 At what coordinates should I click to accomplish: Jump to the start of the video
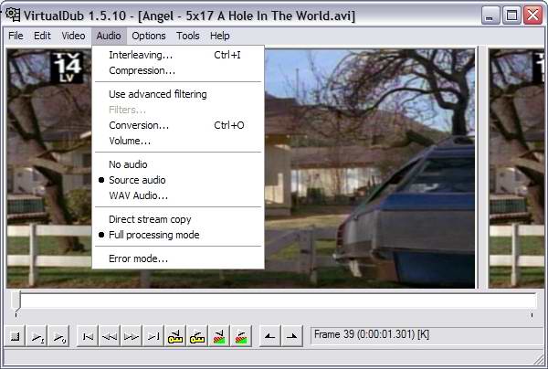88,336
